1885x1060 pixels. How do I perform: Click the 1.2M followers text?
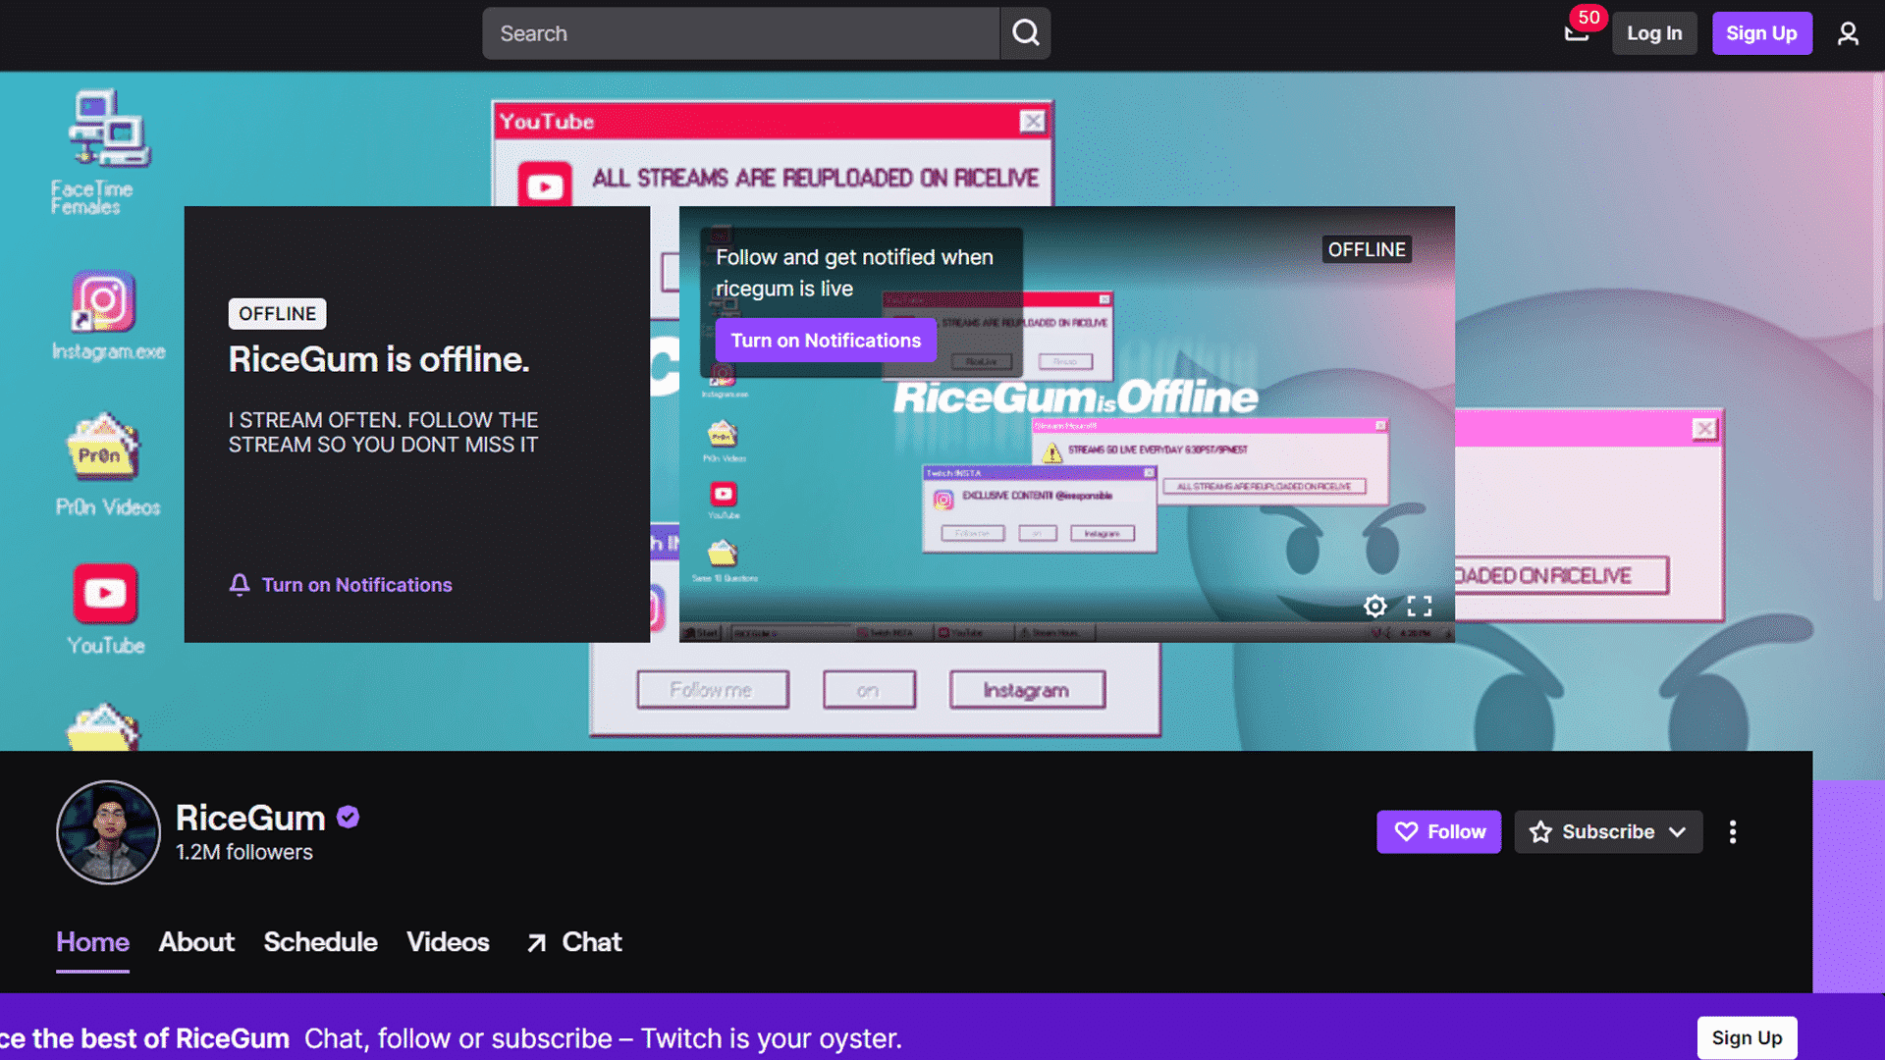243,852
